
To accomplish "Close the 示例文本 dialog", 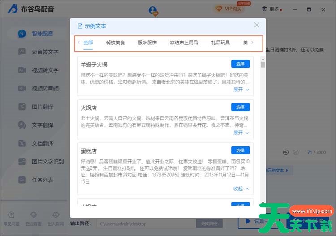I will [x=257, y=25].
